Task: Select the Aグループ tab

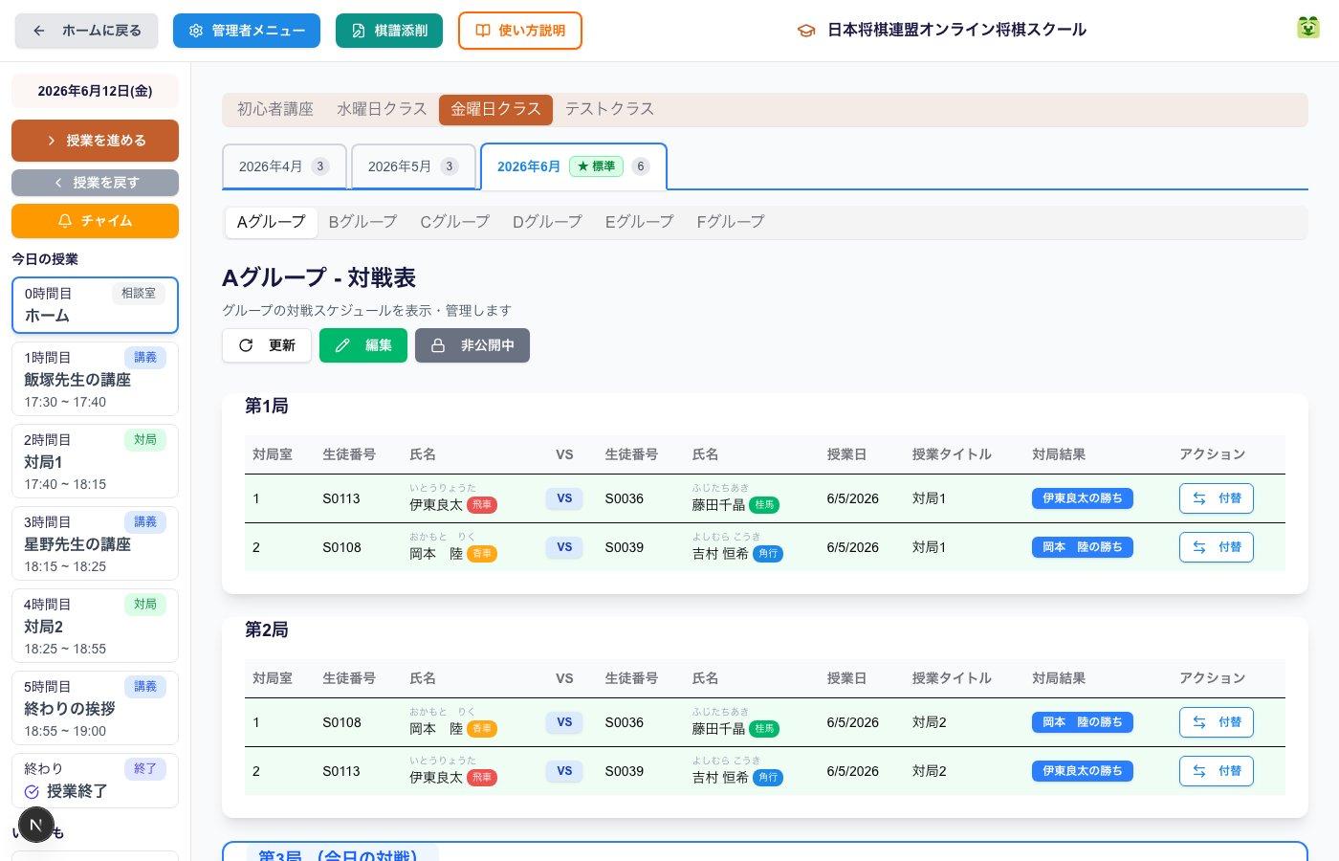Action: (x=272, y=222)
